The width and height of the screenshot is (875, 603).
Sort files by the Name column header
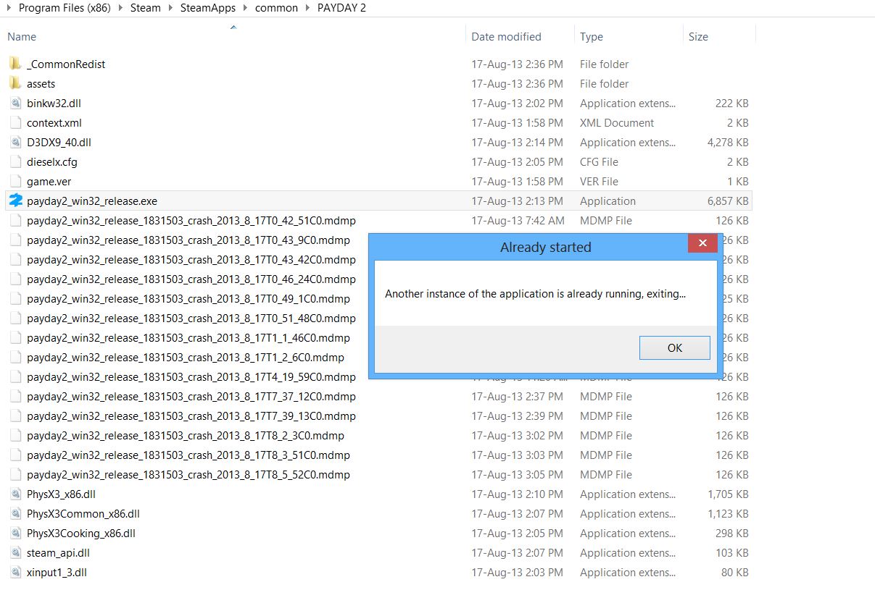[x=21, y=36]
